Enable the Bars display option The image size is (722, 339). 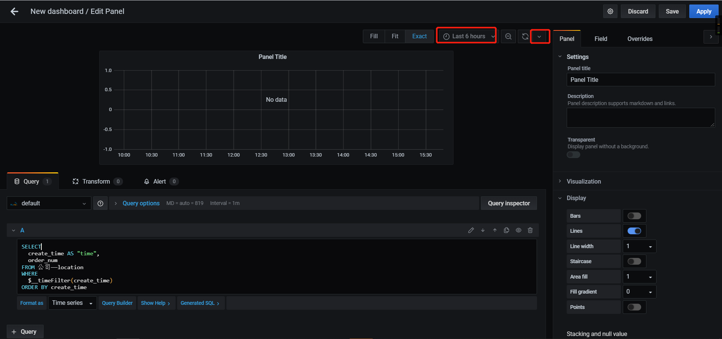coord(634,215)
